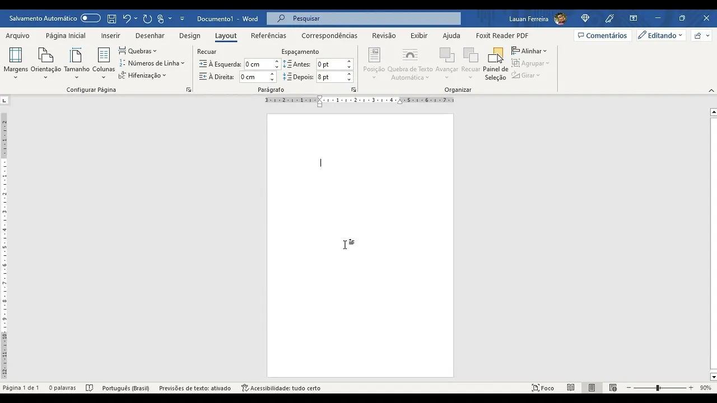Open the Parágrafo dialog launcher
This screenshot has width=717, height=403.
point(353,90)
